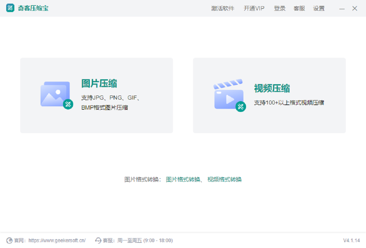Choose the 视频压缩 title
The image size is (366, 248).
coord(272,88)
